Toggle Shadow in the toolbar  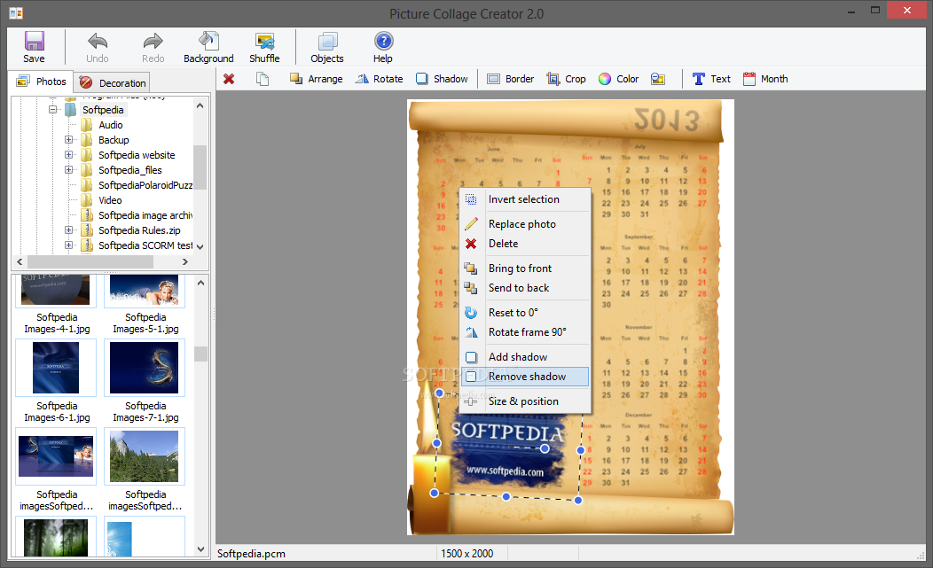click(442, 79)
